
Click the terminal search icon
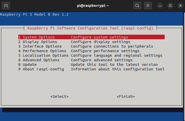click(137, 6)
